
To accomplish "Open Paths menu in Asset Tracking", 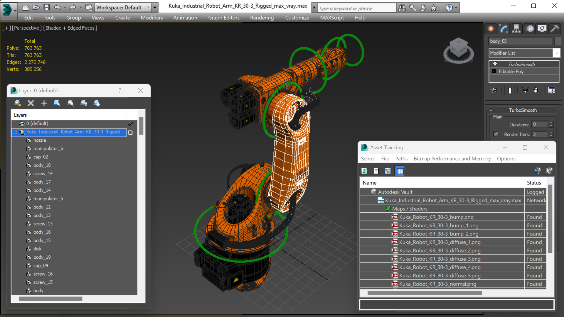I will click(x=401, y=159).
